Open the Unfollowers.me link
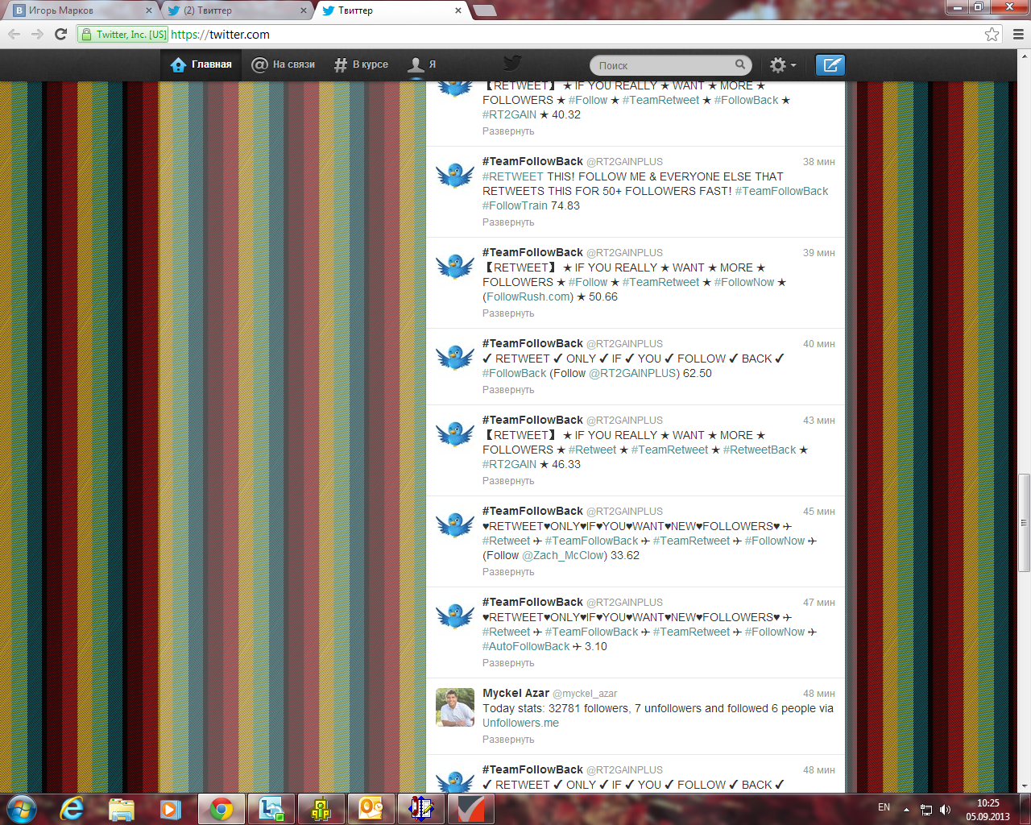Viewport: 1031px width, 825px height. click(x=520, y=723)
